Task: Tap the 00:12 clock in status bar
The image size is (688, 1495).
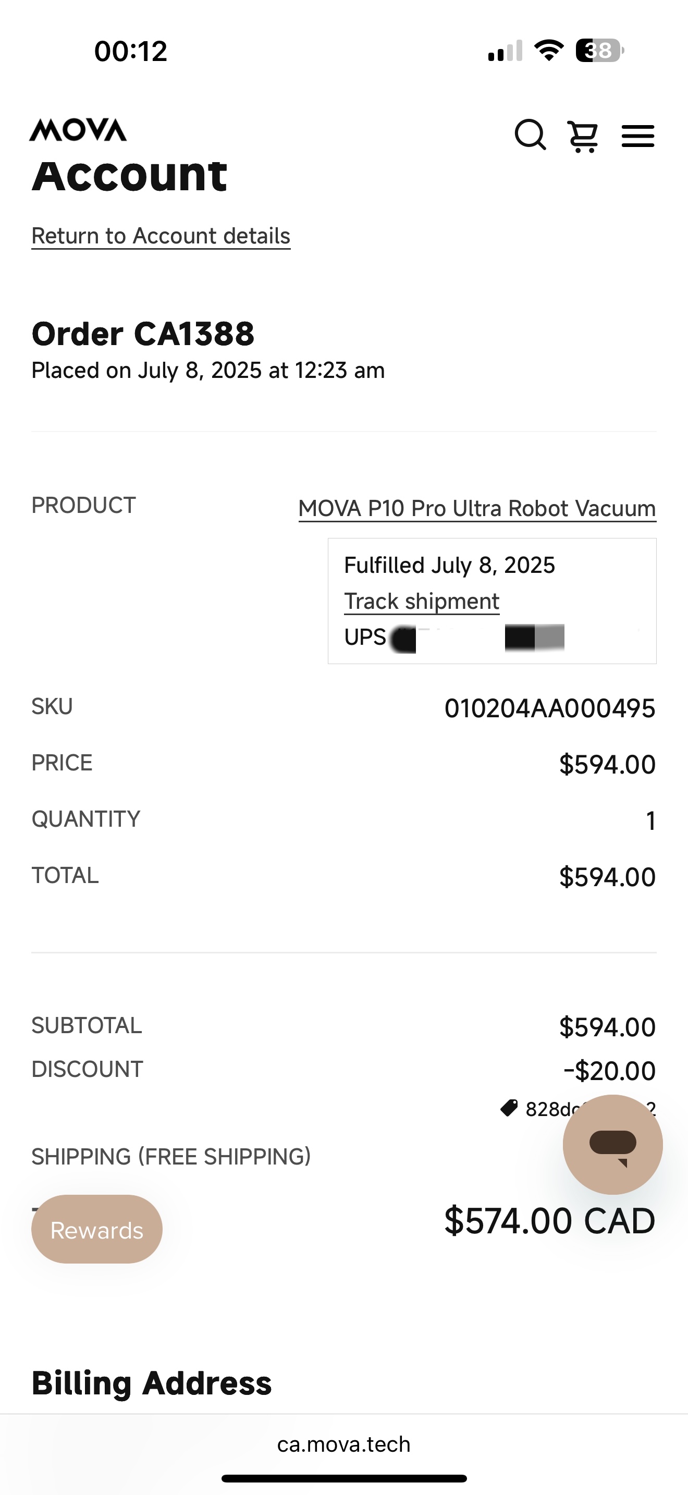Action: [x=131, y=51]
